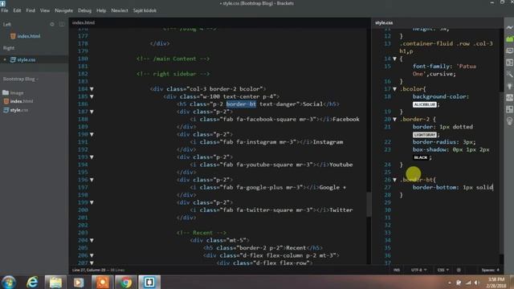
Task: Open the green Extension Manager icon
Action: (x=509, y=39)
